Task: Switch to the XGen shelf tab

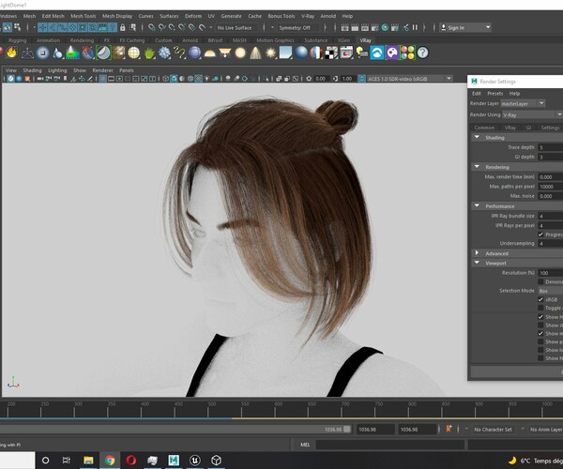Action: click(343, 40)
